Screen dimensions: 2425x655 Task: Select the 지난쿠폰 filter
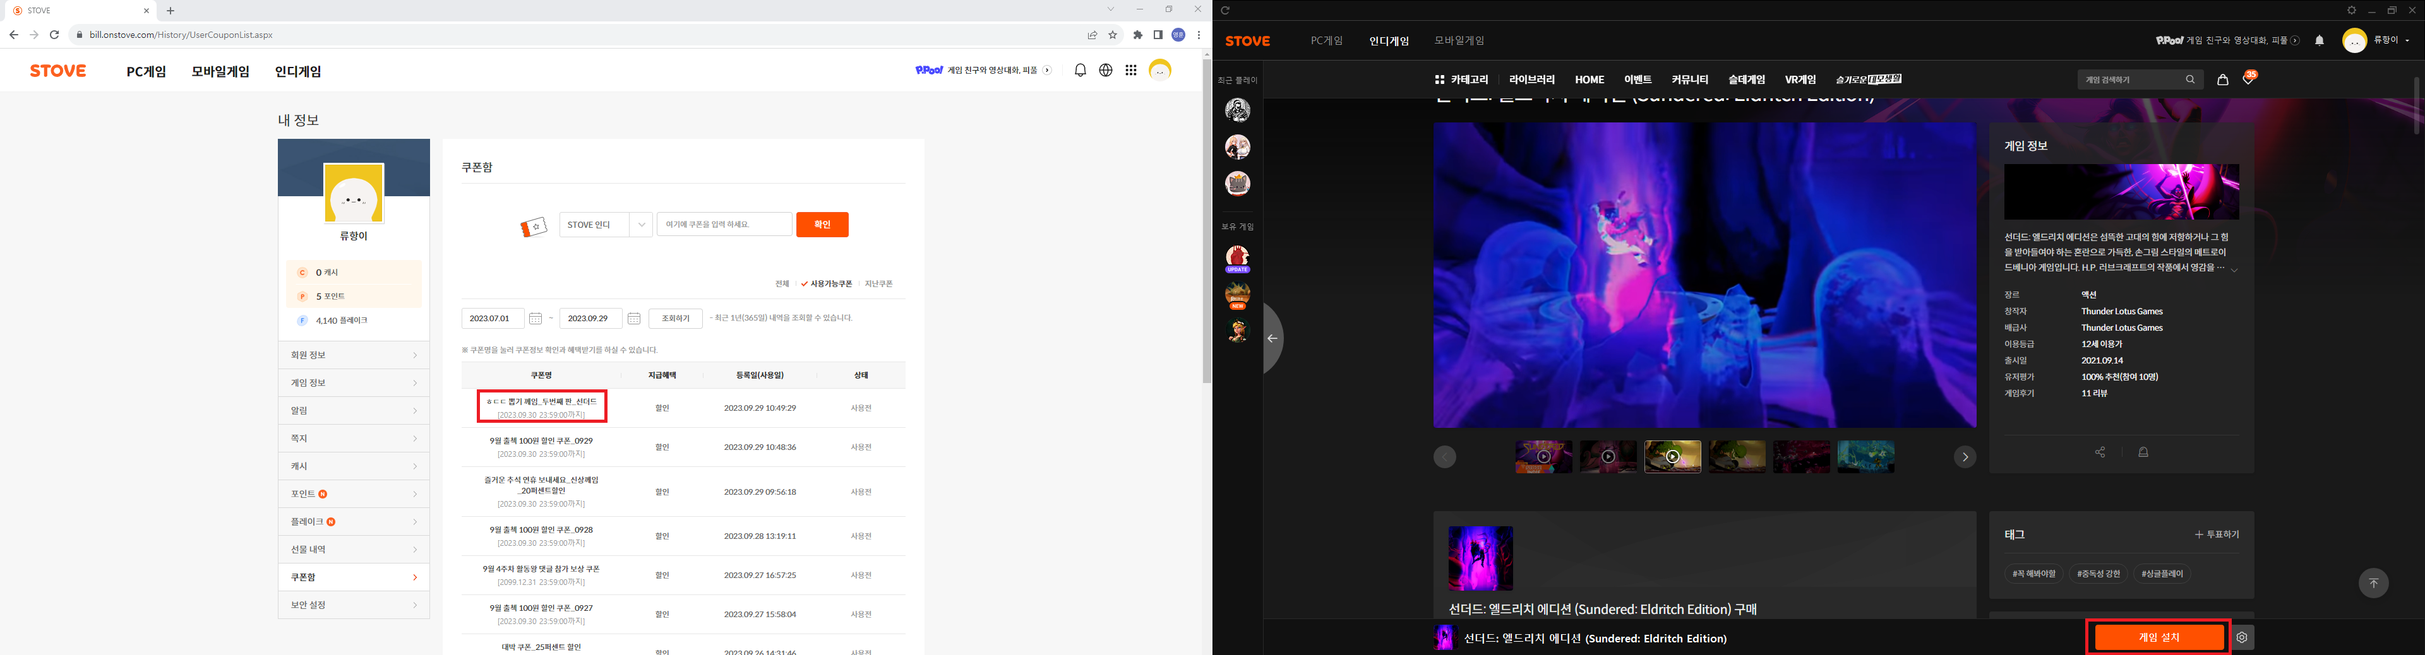pyautogui.click(x=878, y=284)
